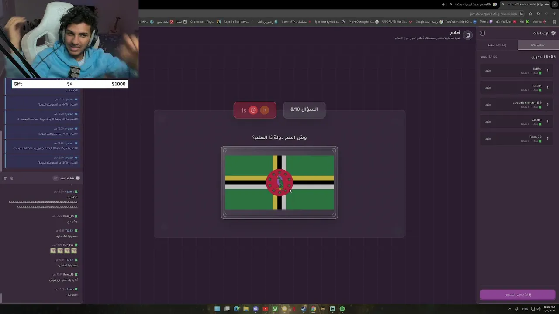This screenshot has height=314, width=559.
Task: Open YouTube app in taskbar
Action: (x=265, y=309)
